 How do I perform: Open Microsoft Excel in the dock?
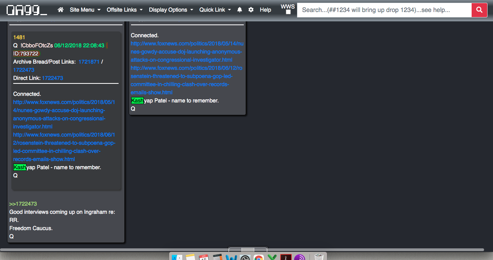(x=272, y=258)
